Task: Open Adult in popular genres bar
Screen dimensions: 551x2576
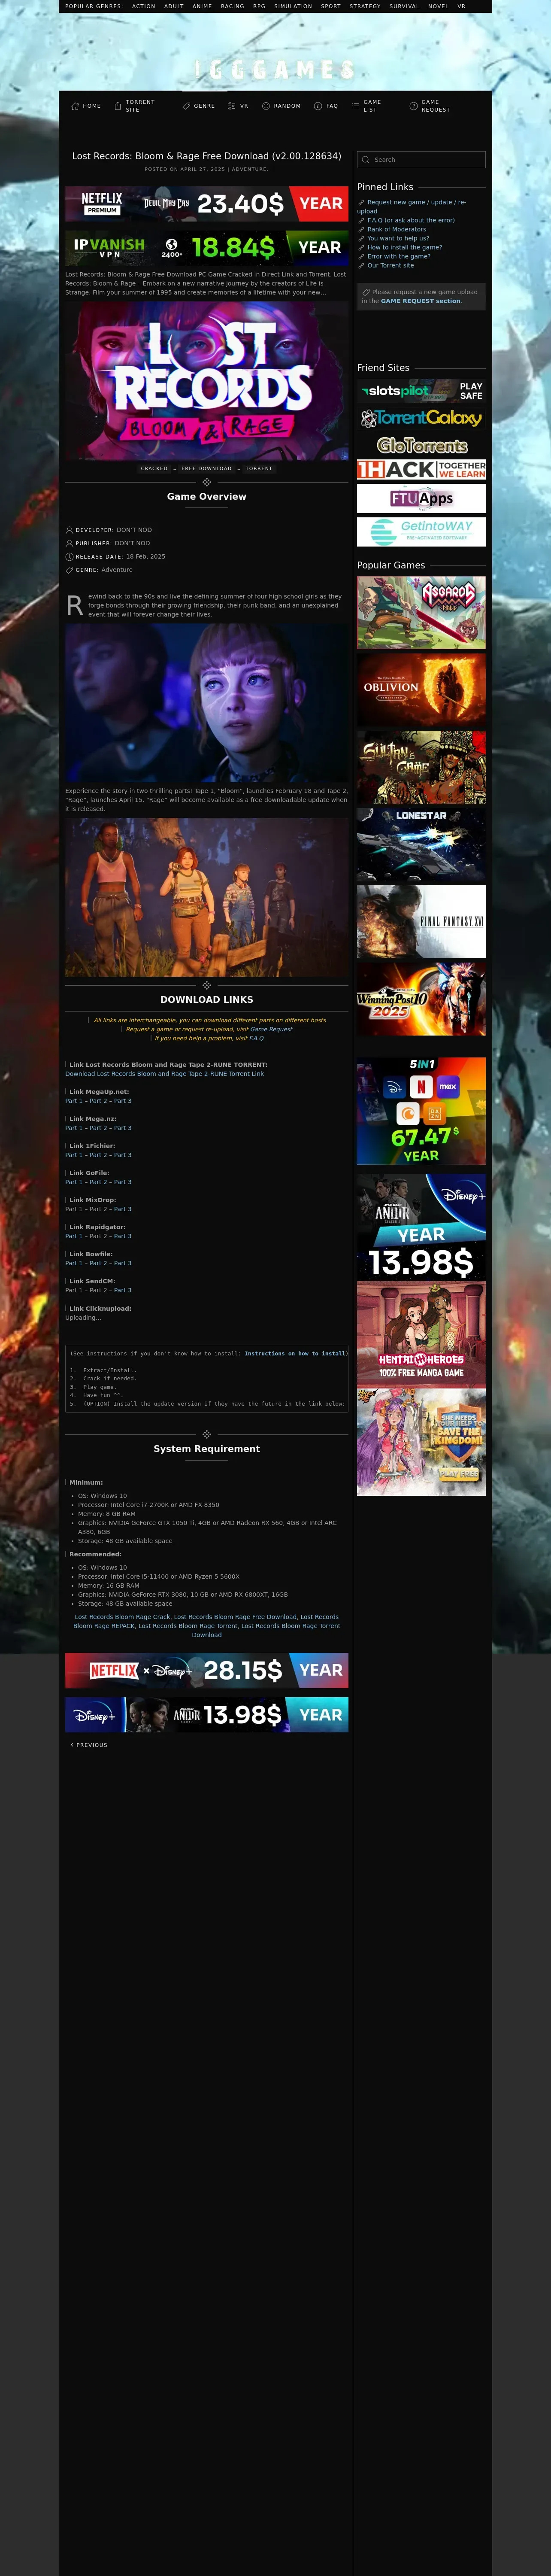Action: [174, 6]
